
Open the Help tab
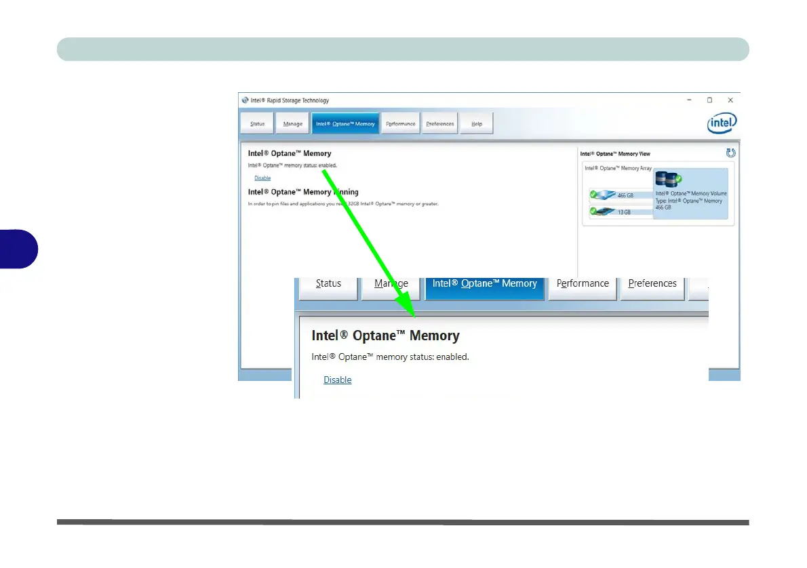[x=477, y=123]
